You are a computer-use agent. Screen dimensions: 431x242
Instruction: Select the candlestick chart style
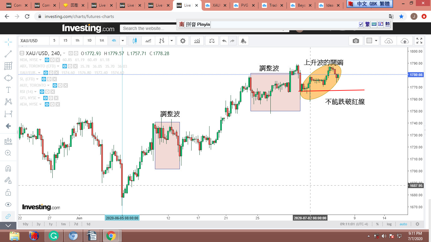coord(135,41)
